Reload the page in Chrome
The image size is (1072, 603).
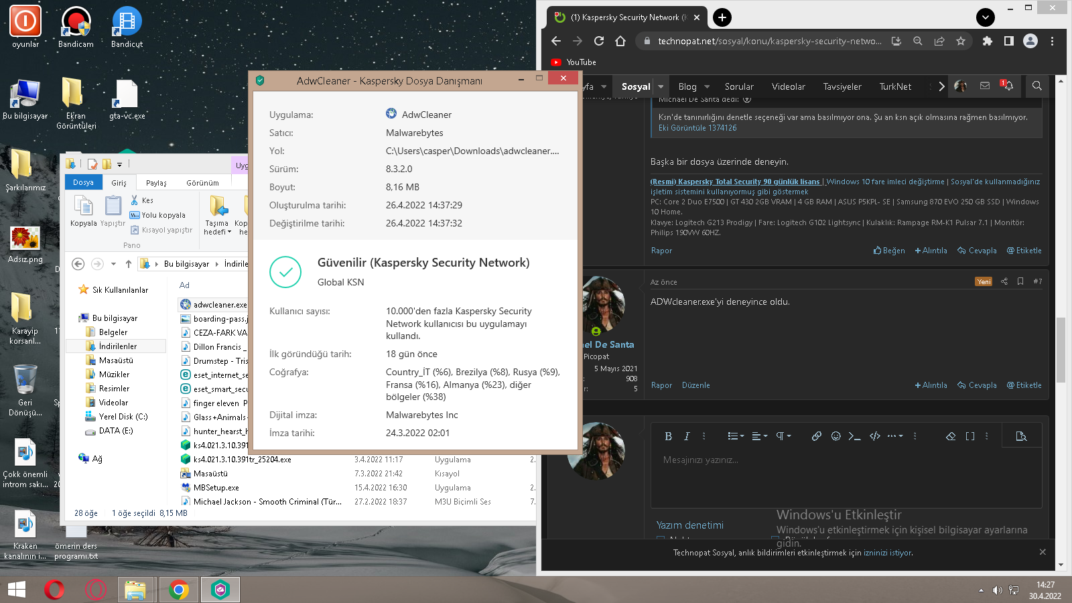coord(599,41)
